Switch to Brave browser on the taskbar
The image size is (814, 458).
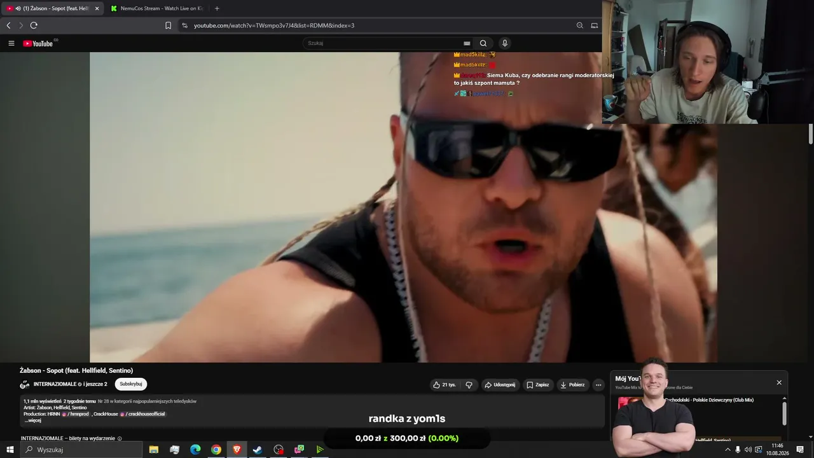click(237, 450)
